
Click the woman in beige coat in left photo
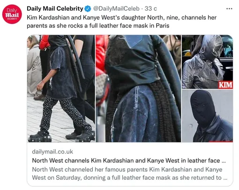click(34, 66)
